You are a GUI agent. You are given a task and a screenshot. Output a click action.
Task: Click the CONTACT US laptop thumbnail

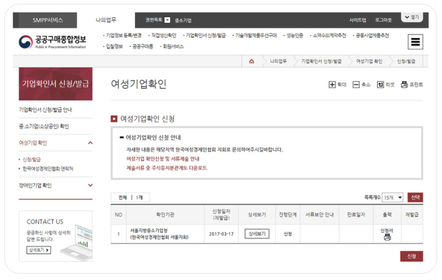(x=77, y=242)
